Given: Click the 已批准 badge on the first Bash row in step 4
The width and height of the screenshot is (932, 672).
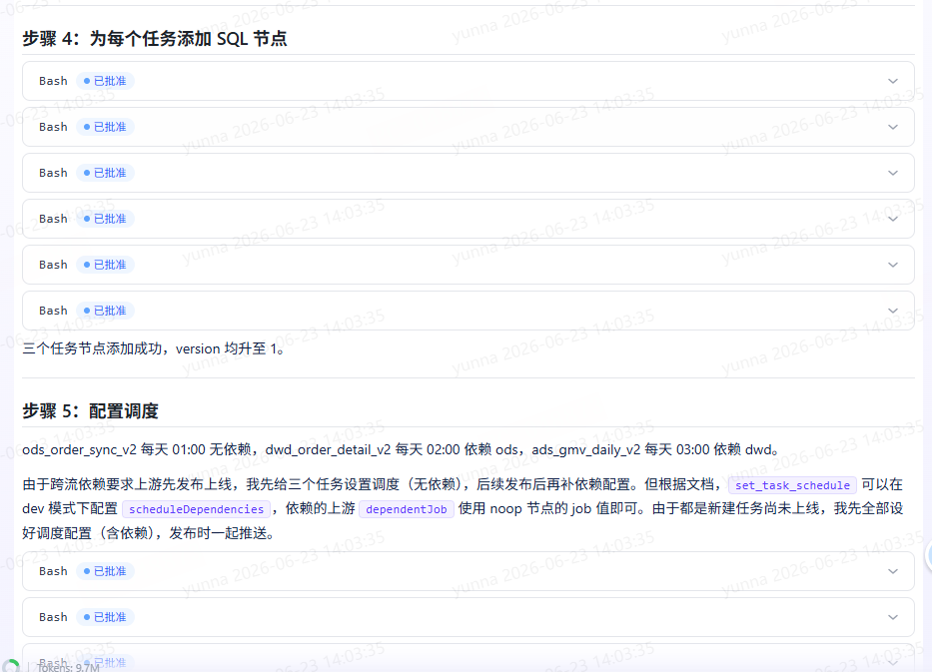Looking at the screenshot, I should point(105,81).
